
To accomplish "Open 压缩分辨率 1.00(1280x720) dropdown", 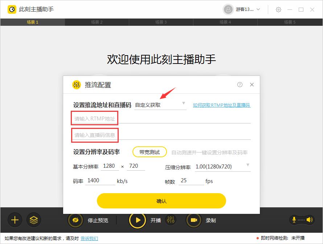I will (x=223, y=167).
